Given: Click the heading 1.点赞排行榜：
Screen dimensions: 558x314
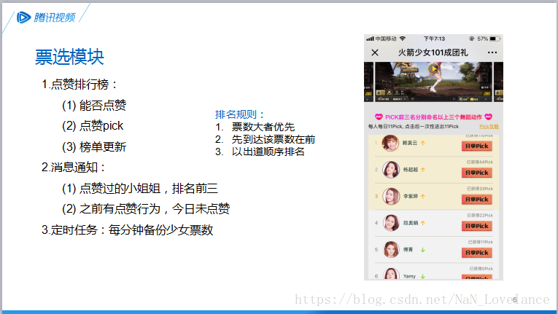Looking at the screenshot, I should [x=80, y=85].
